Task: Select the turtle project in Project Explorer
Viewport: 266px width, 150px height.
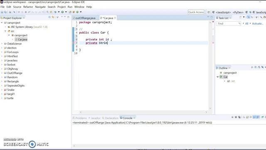Action: point(10,98)
